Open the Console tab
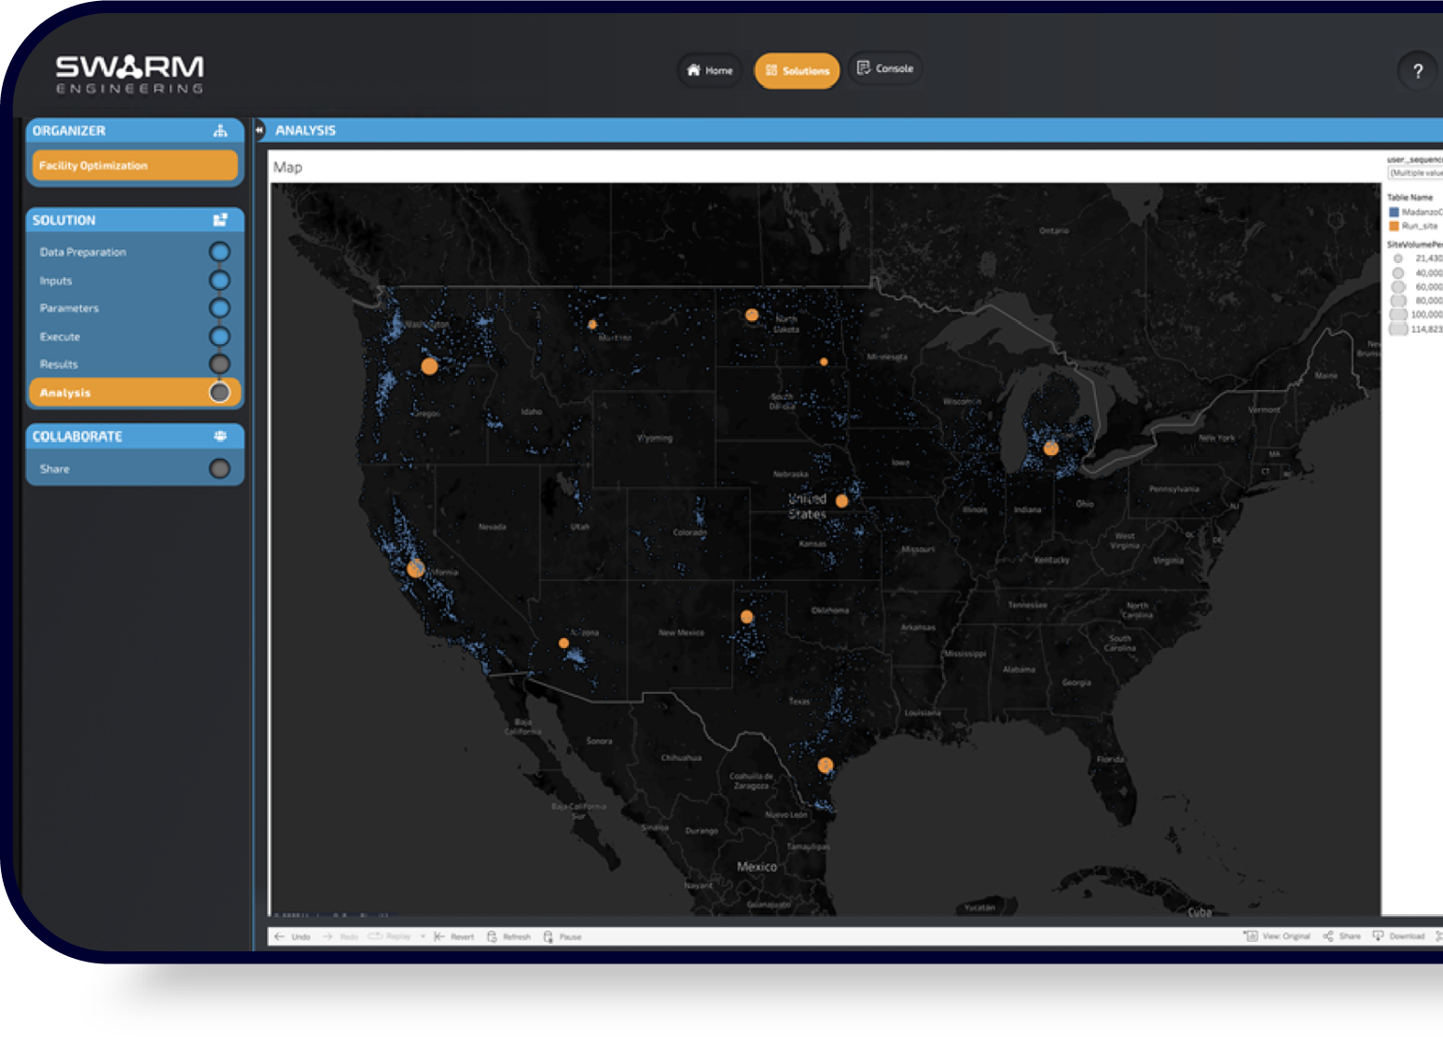 (x=884, y=68)
